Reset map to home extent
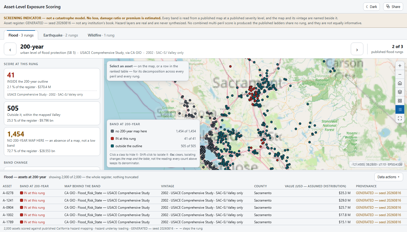 [400, 83]
